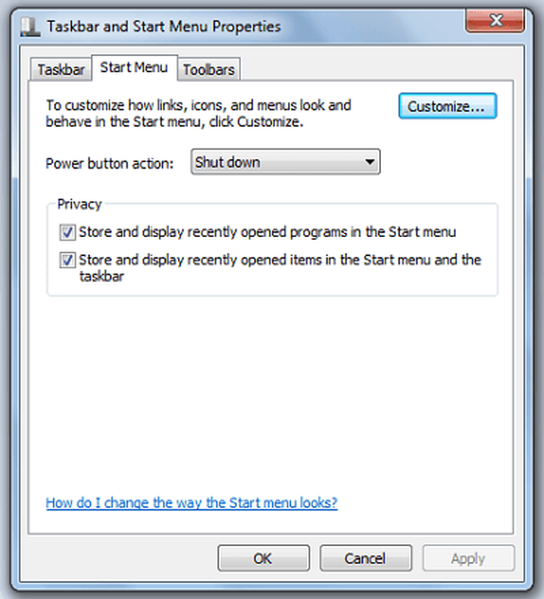Screen dimensions: 544x599
Task: Uncheck the recently opened programs checkbox
Action: [x=68, y=232]
